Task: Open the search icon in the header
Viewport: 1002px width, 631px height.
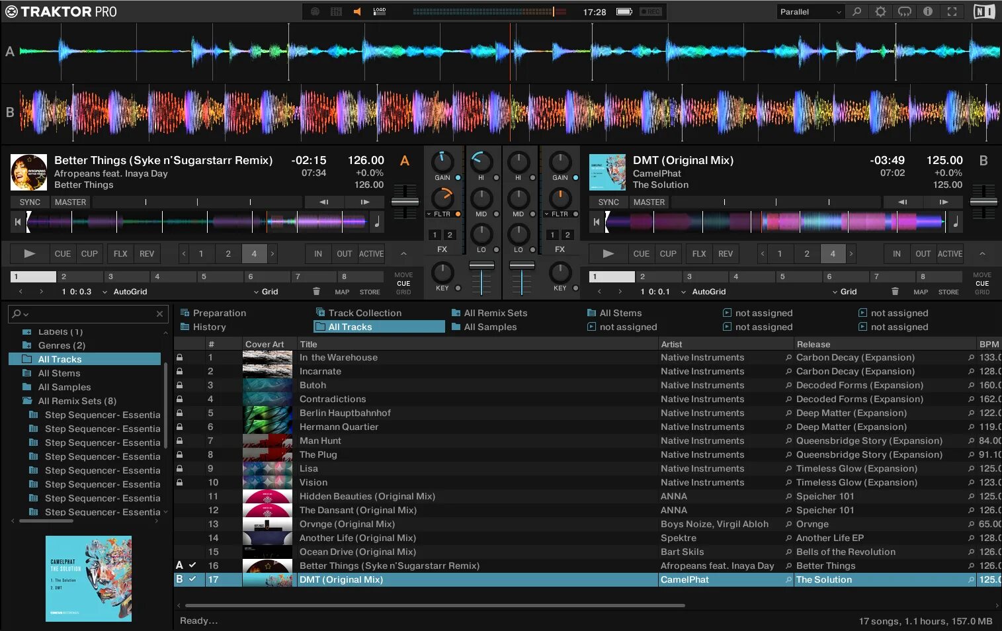Action: point(856,11)
